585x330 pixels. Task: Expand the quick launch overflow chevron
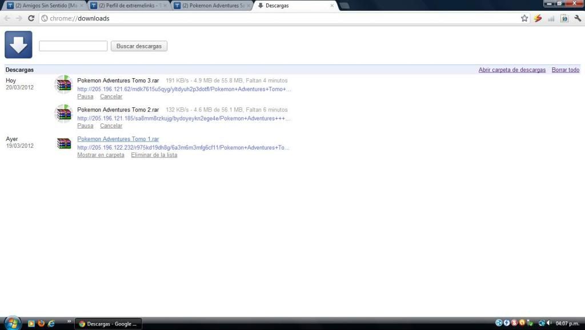pyautogui.click(x=70, y=321)
